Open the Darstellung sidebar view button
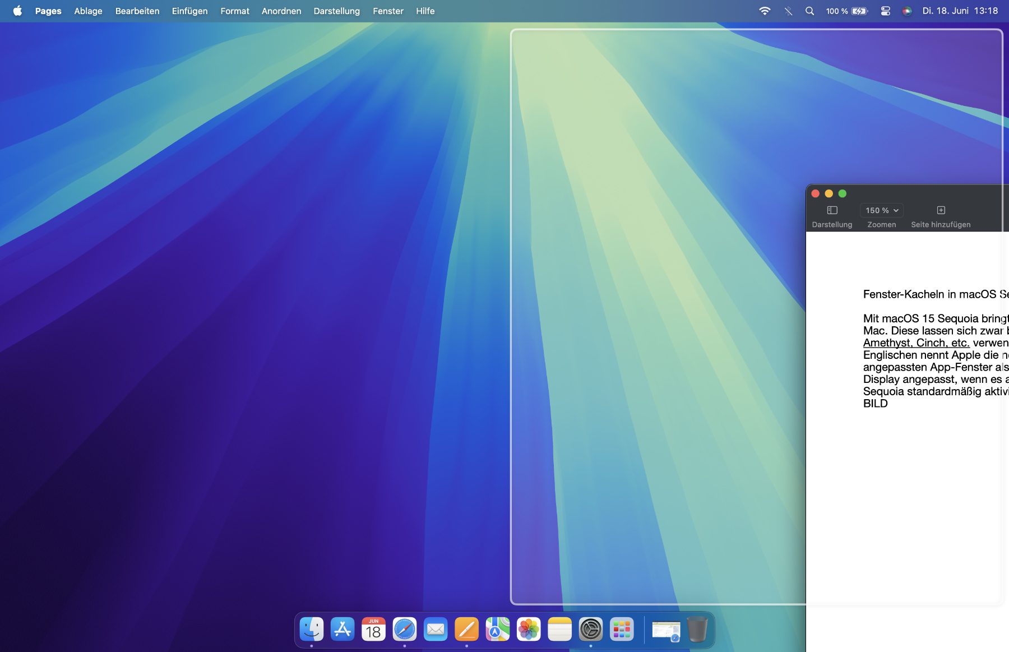 point(832,210)
